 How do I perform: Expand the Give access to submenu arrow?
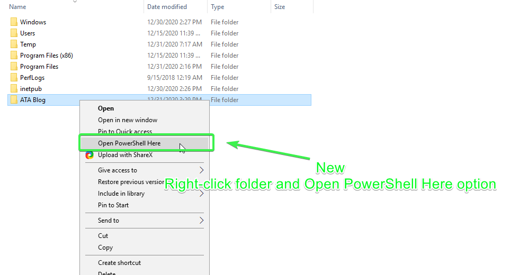(201, 170)
